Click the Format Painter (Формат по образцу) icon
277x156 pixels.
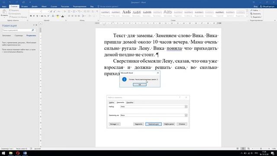10,17
